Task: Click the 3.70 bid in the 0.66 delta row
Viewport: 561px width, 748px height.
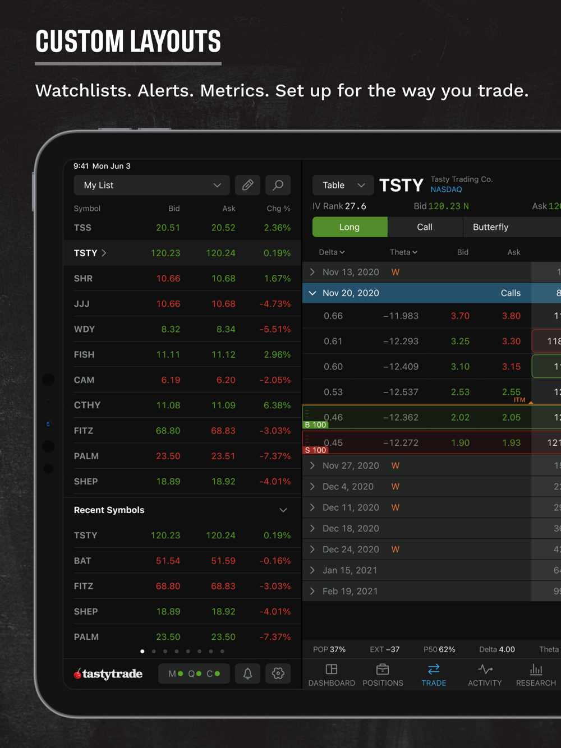Action: 460,316
